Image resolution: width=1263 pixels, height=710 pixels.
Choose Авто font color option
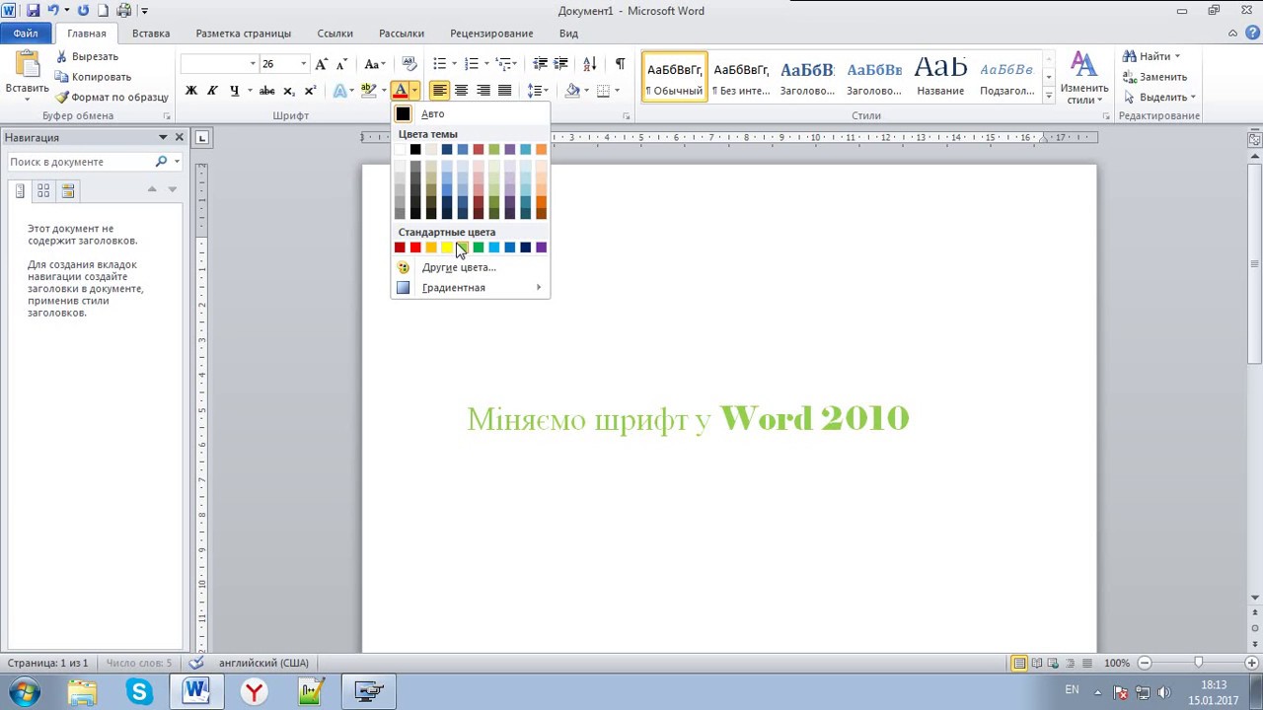click(470, 113)
